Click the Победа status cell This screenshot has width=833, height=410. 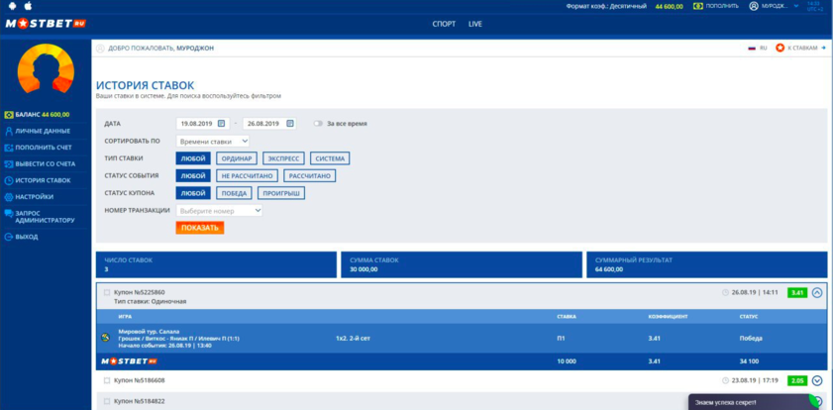coord(751,338)
